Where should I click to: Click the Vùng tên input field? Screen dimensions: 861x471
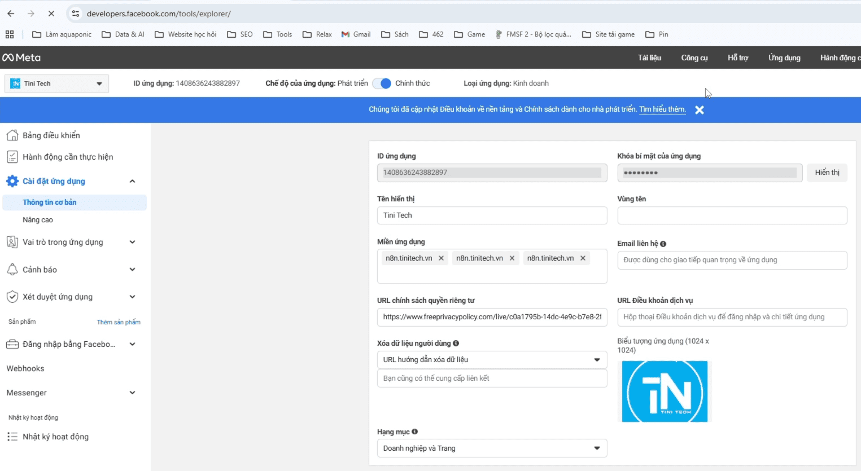[x=732, y=215]
